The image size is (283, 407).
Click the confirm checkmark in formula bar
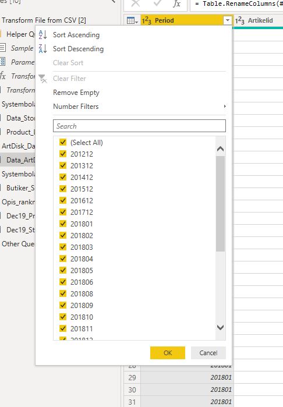pos(157,3)
